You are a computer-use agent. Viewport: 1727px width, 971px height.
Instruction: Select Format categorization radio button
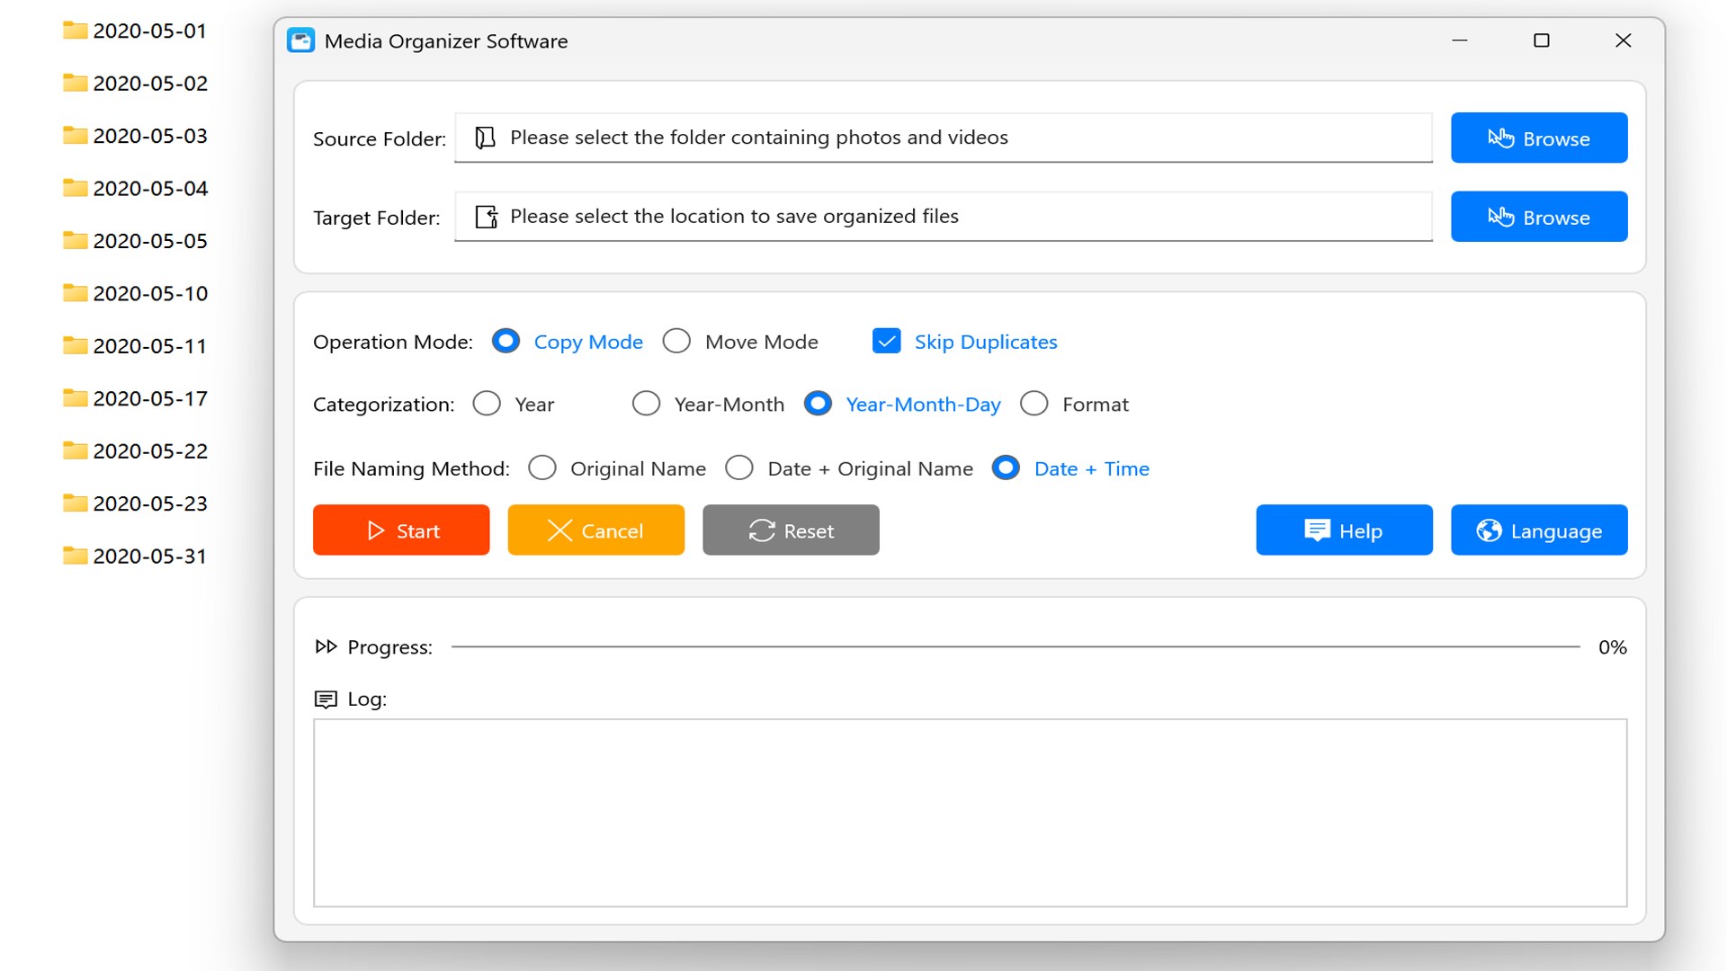(x=1034, y=405)
